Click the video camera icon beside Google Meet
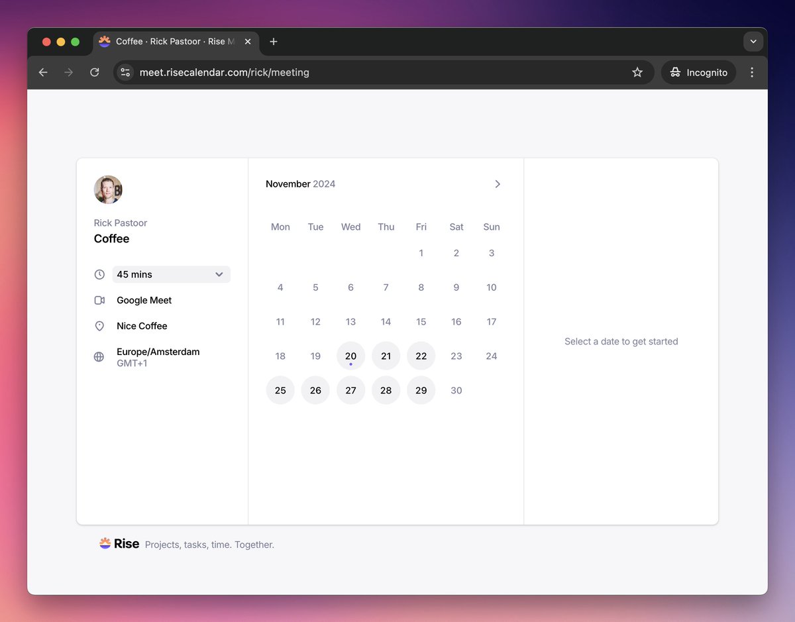This screenshot has width=795, height=622. [x=99, y=300]
